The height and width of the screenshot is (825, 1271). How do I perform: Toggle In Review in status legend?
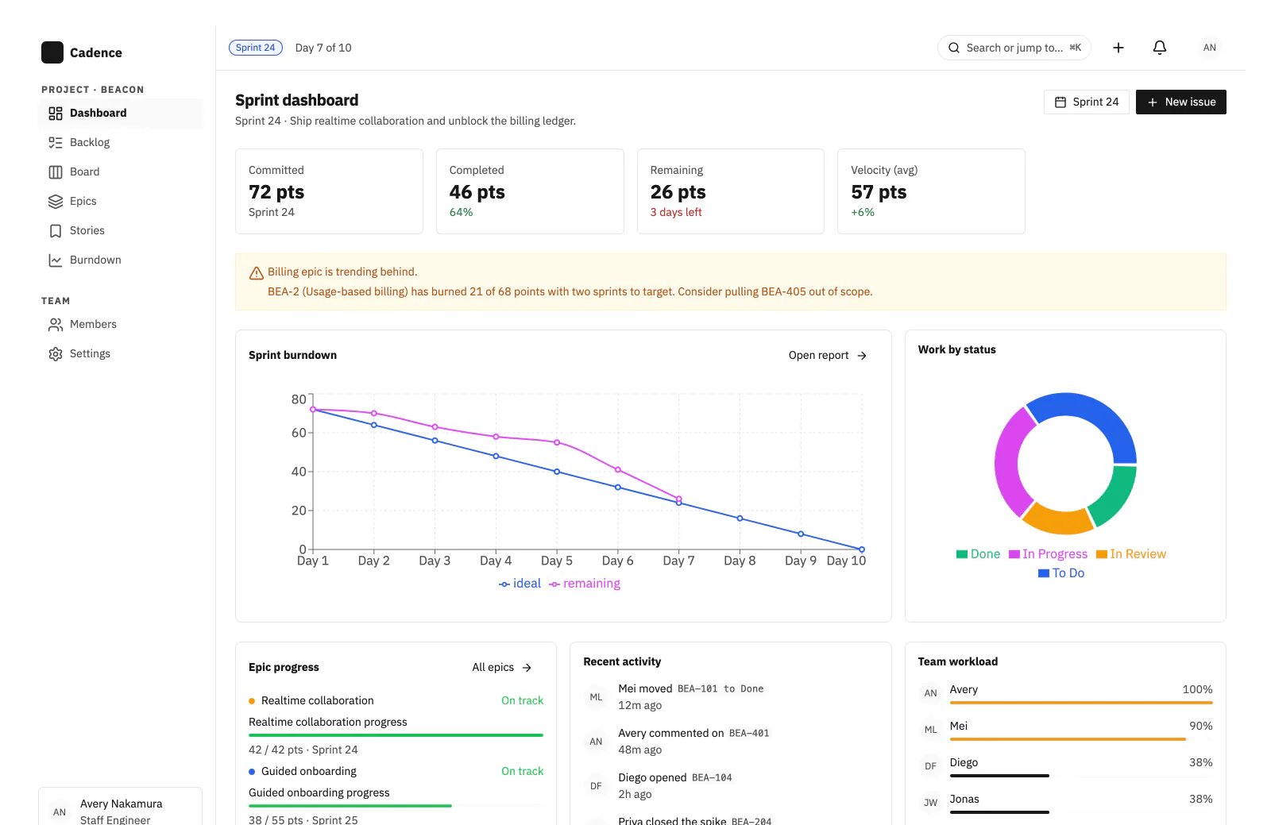click(x=1131, y=554)
